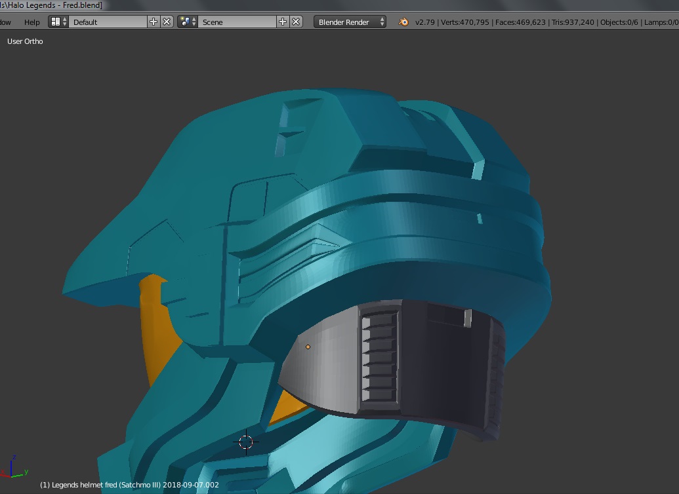Add a new scene with plus icon
679x494 pixels.
point(283,22)
